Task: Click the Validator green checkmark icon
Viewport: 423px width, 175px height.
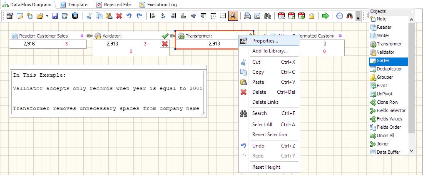Action: point(165,36)
